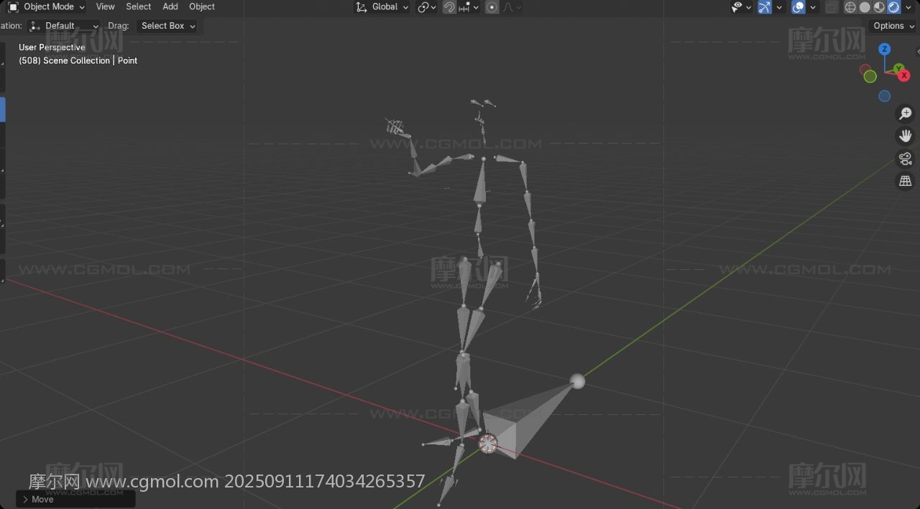920x509 pixels.
Task: Select the Point light object in viewport
Action: (x=488, y=444)
